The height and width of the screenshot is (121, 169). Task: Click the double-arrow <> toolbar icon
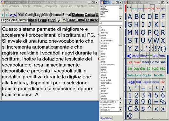[13, 15]
